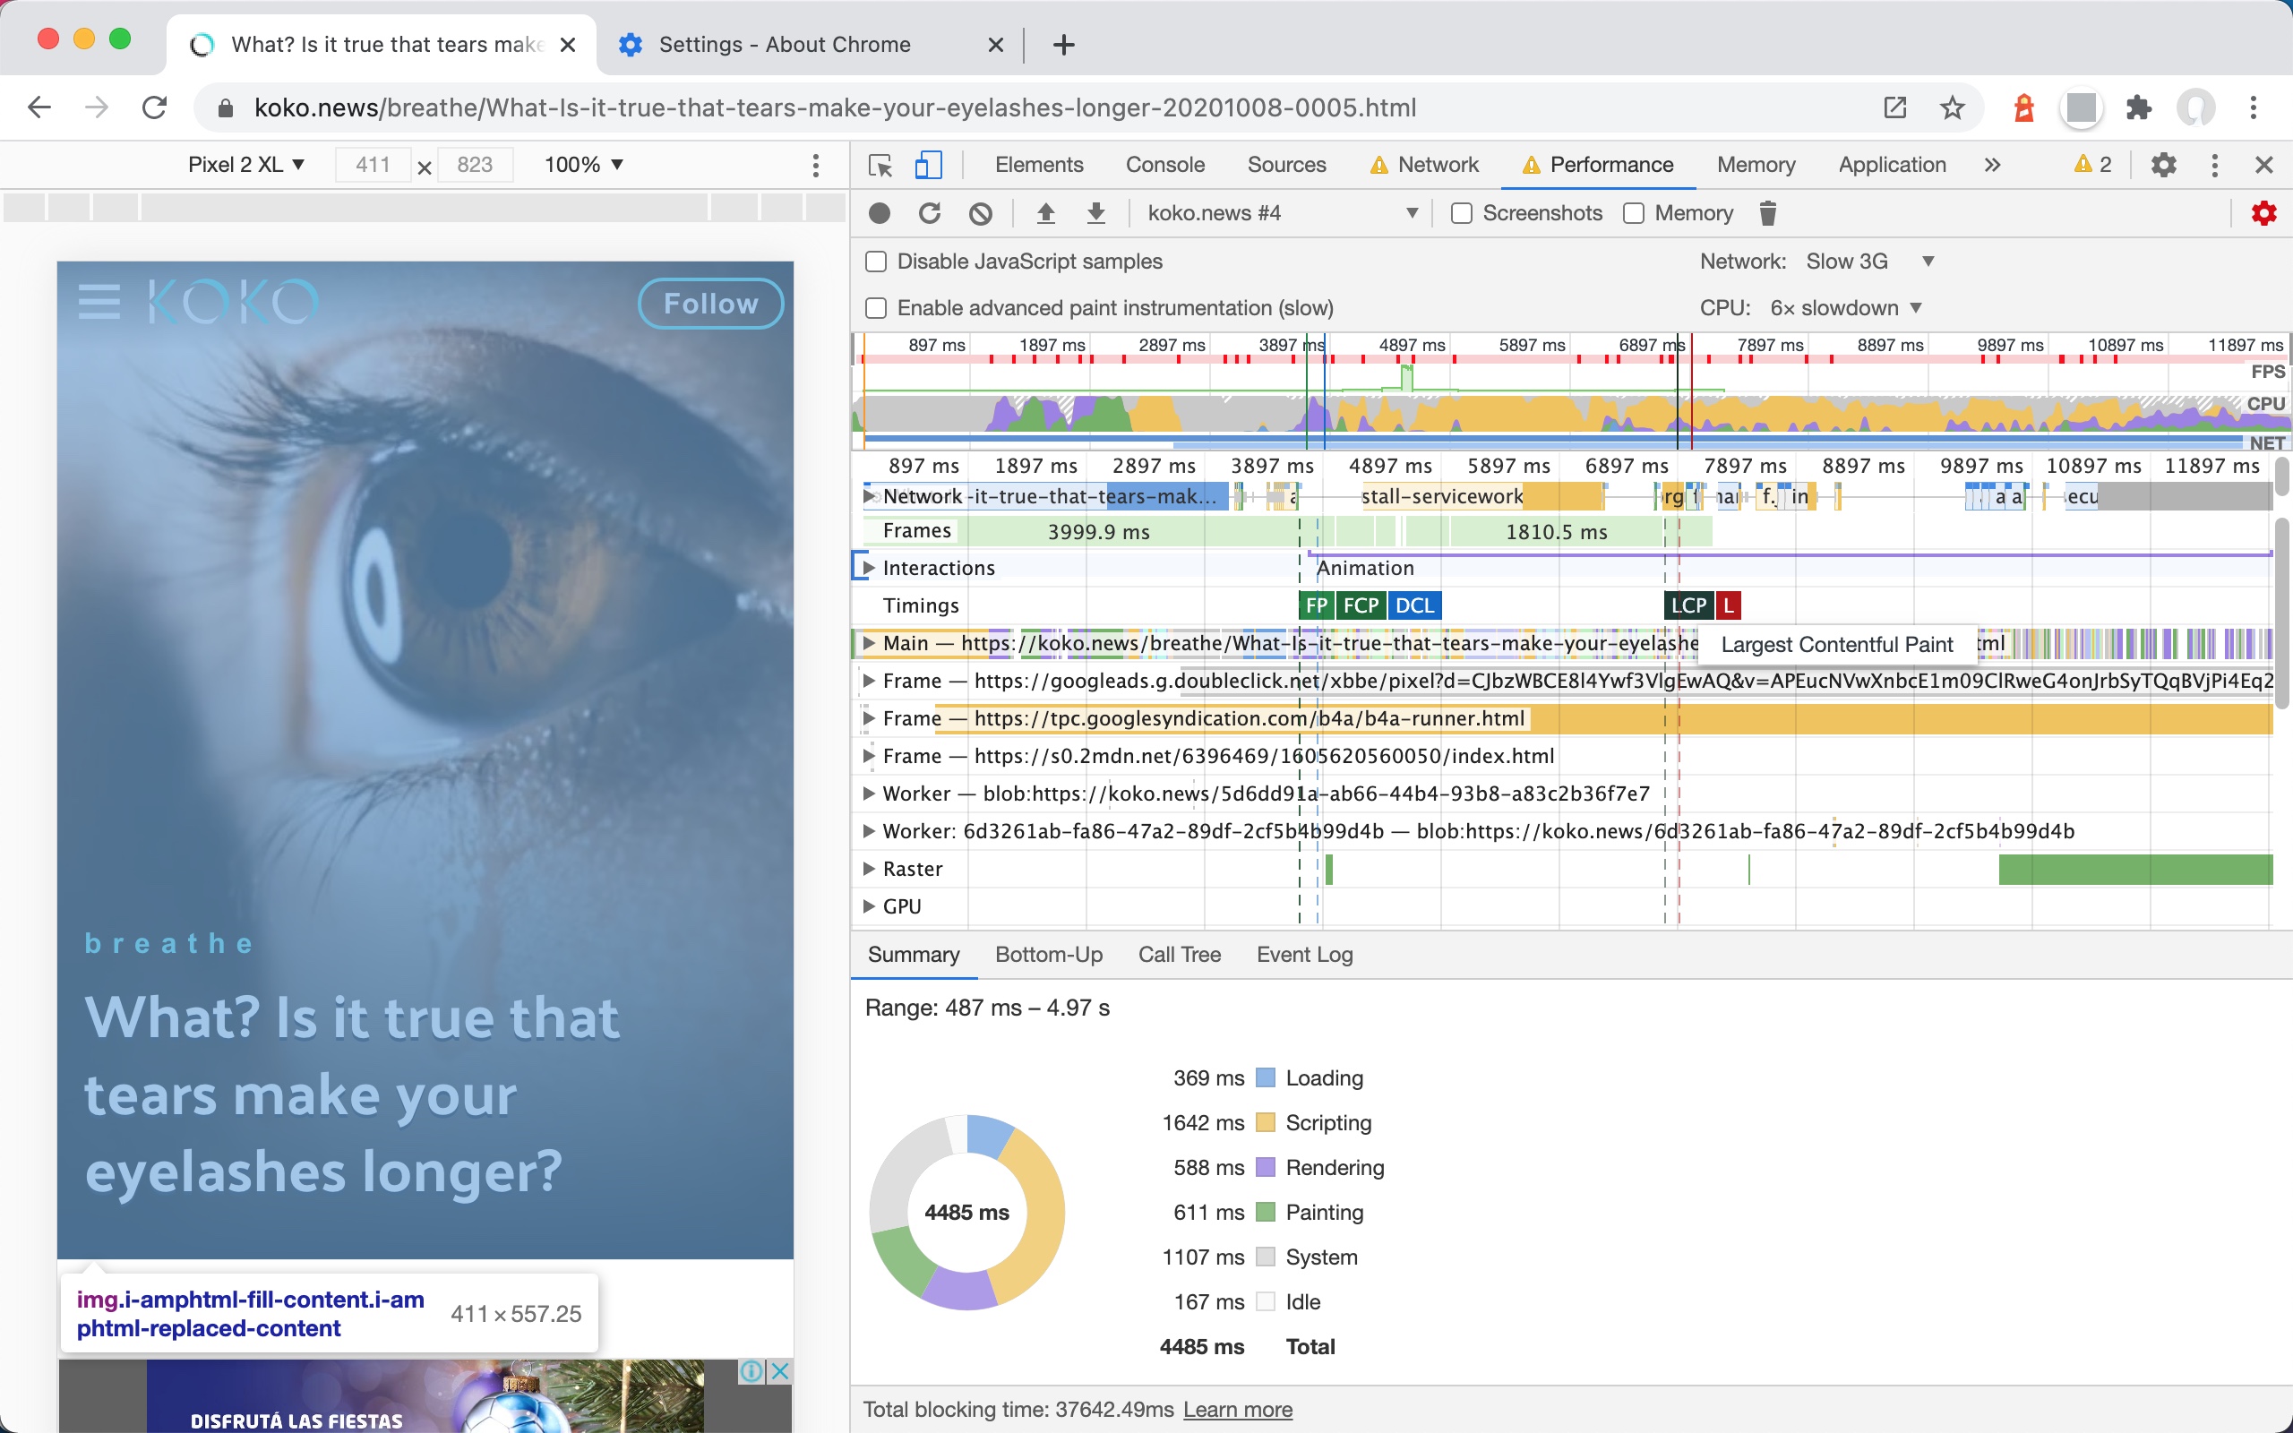2293x1433 pixels.
Task: Click the trash icon to collect garbage
Action: coord(1767,213)
